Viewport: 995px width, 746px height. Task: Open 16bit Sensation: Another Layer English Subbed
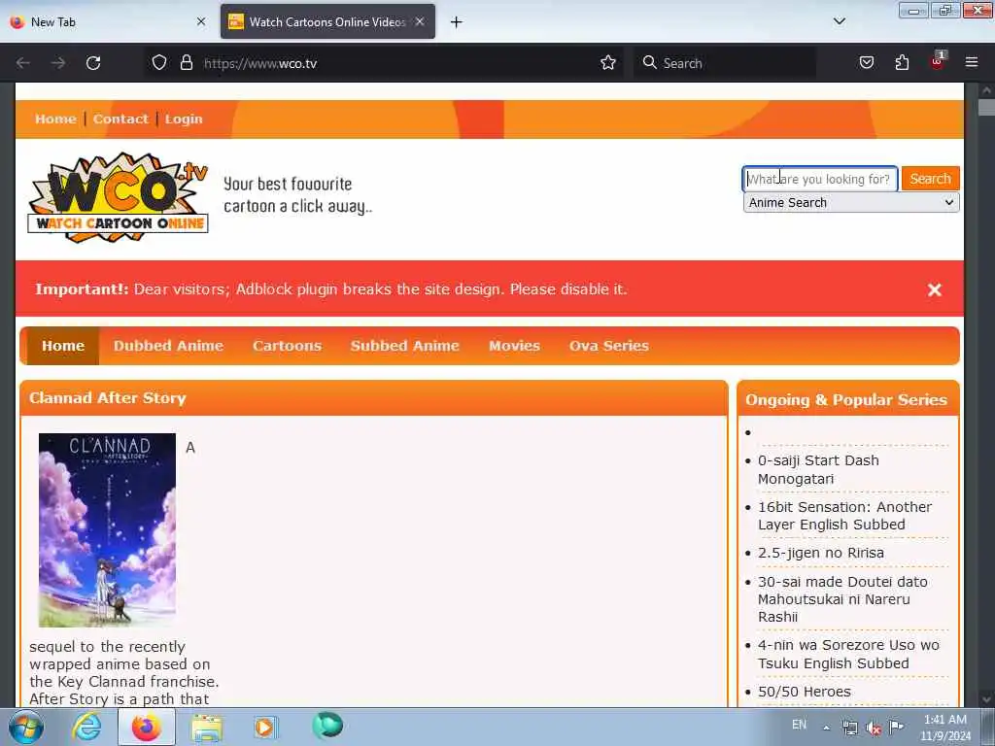(844, 516)
